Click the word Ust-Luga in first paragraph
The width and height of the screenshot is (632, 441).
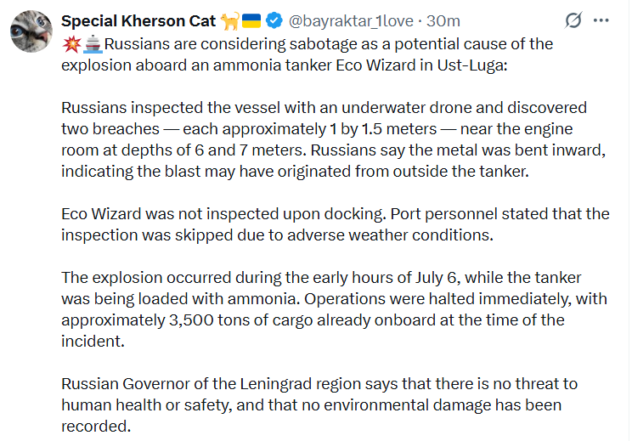click(472, 65)
